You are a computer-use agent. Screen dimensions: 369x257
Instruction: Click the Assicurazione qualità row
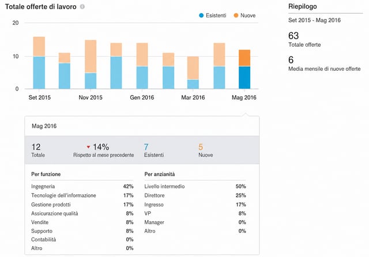(82, 214)
